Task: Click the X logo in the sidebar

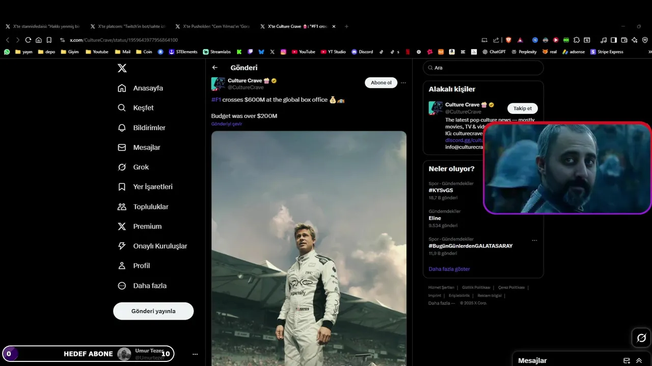Action: click(x=122, y=68)
